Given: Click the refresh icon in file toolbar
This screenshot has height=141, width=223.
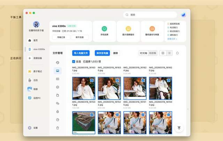Looking at the screenshot, I should pyautogui.click(x=177, y=53).
